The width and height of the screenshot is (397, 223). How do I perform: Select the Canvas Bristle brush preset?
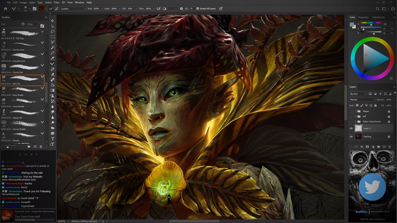click(x=23, y=126)
